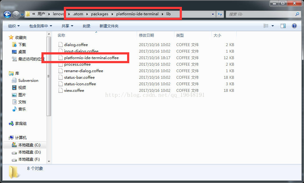304x183 pixels.
Task: Click platformio-ide-terminal breadcrumb segment
Action: (x=137, y=14)
